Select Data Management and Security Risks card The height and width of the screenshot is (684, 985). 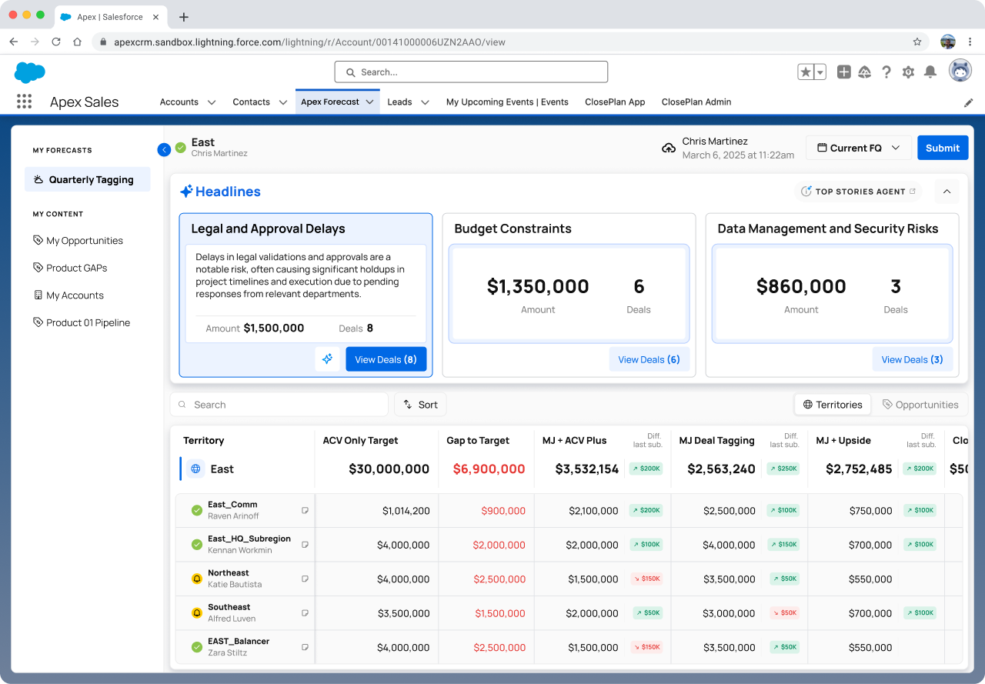coord(833,295)
